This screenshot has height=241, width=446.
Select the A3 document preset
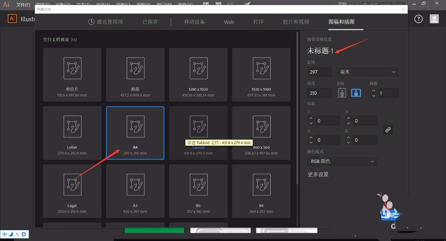pyautogui.click(x=135, y=191)
